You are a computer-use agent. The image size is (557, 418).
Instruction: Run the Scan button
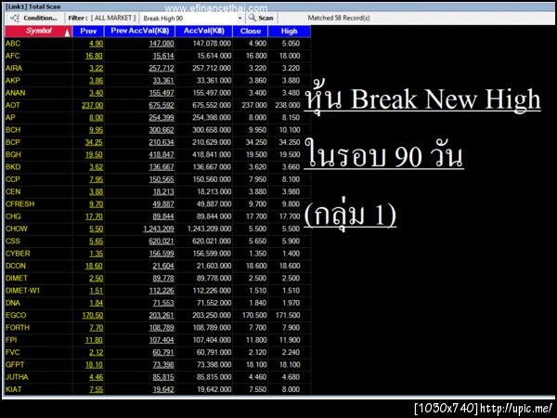261,19
